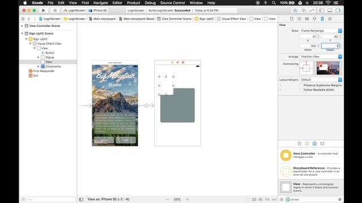This screenshot has height=203, width=362.
Task: Increment the Y position stepper
Action: pos(341,36)
